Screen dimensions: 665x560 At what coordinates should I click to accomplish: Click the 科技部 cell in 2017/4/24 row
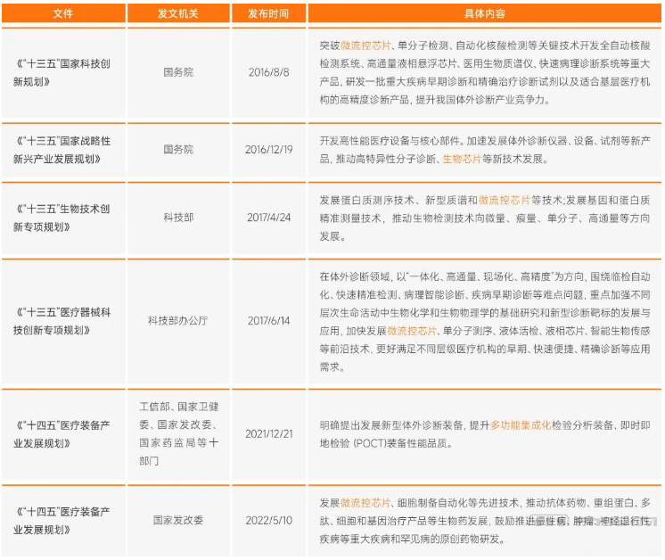(x=178, y=217)
